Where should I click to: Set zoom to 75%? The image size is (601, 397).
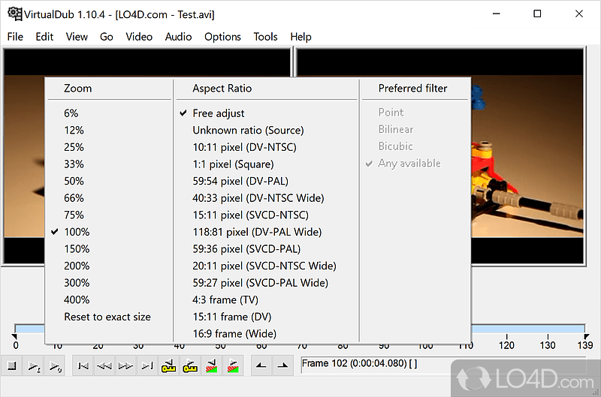pos(109,215)
